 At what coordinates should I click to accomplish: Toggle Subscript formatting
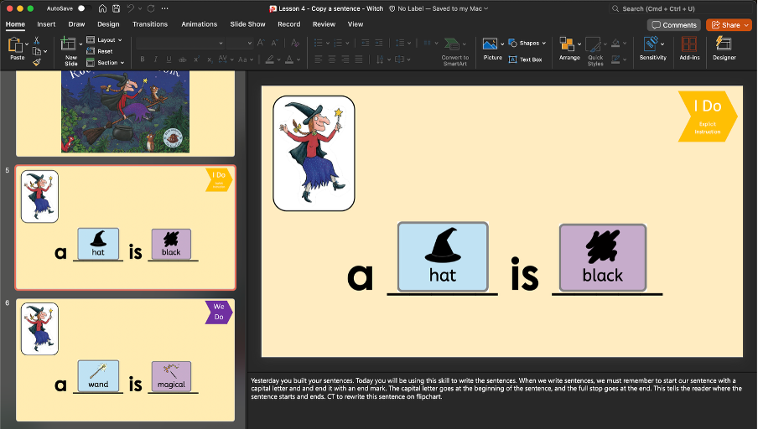[210, 59]
